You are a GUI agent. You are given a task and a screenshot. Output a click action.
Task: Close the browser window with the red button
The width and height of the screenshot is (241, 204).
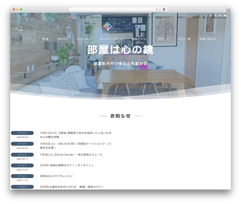[14, 9]
